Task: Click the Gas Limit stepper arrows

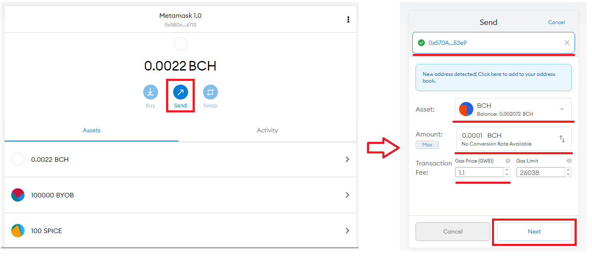Action: click(568, 173)
